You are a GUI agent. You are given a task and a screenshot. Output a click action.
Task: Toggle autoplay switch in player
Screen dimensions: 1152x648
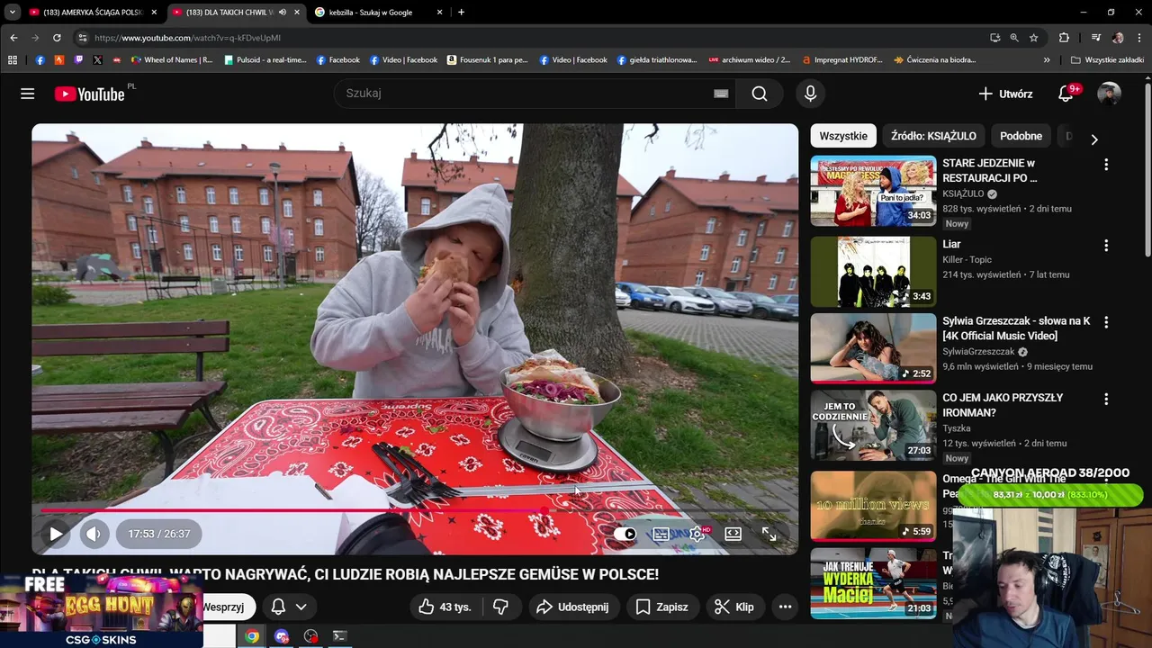[x=625, y=534]
